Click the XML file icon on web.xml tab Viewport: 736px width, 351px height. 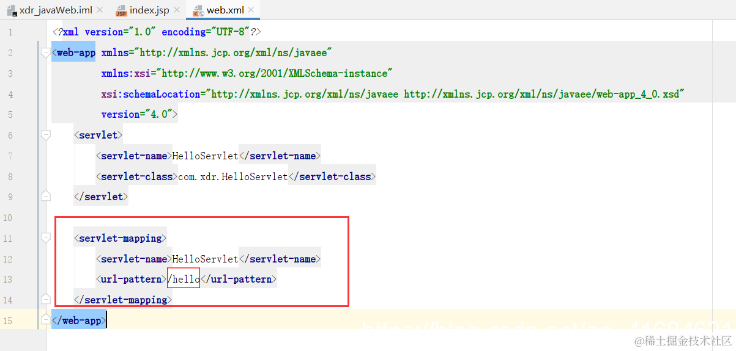click(198, 11)
